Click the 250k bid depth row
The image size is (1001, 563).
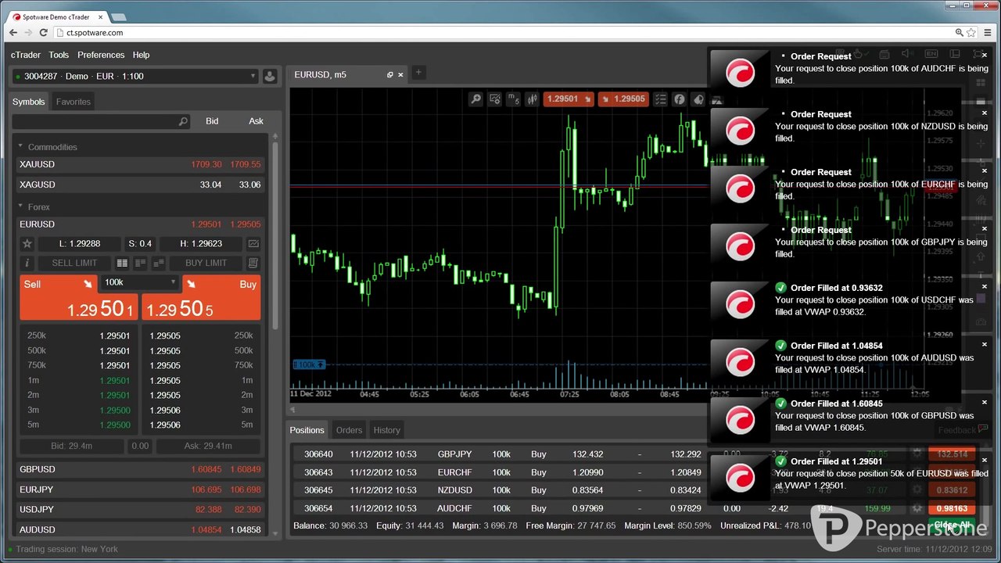click(x=79, y=336)
